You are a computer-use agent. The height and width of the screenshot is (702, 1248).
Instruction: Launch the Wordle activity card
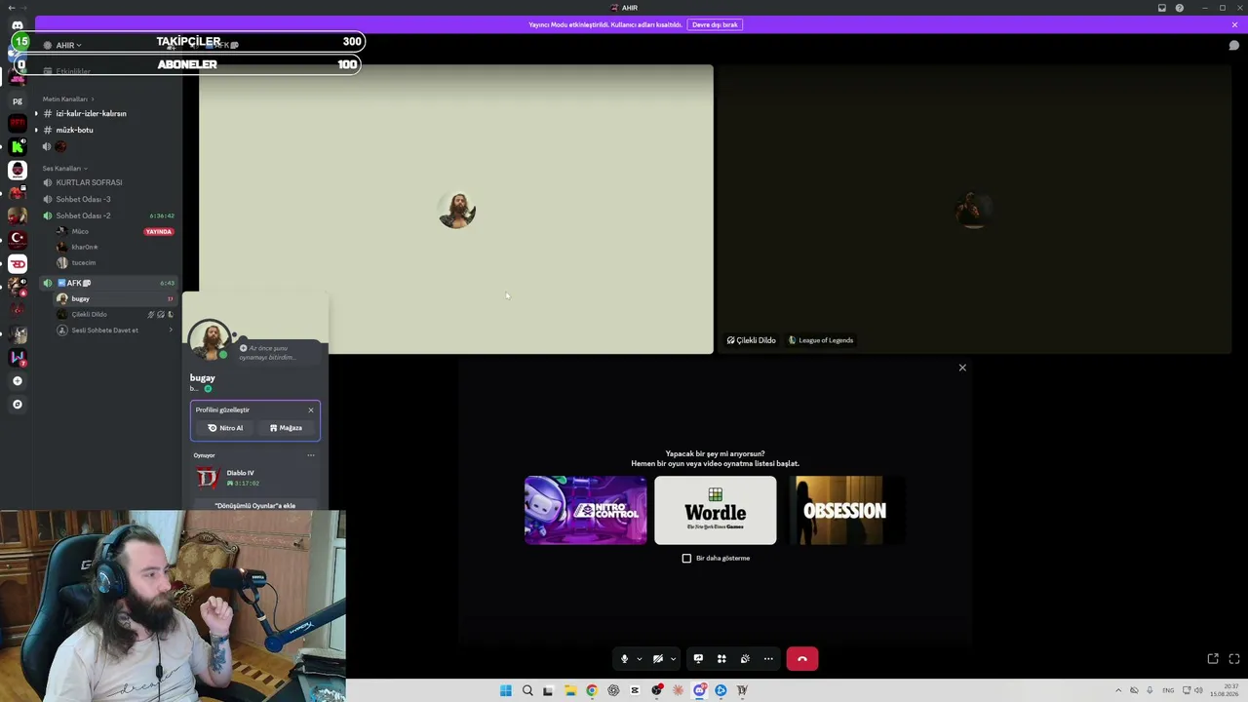(x=716, y=510)
